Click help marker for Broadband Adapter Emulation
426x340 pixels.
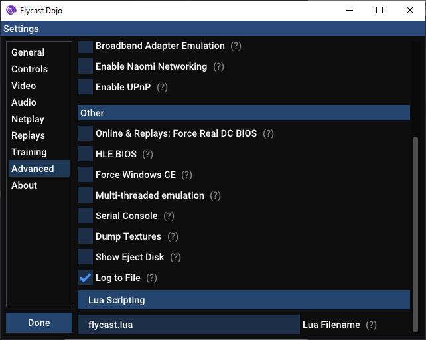[236, 46]
